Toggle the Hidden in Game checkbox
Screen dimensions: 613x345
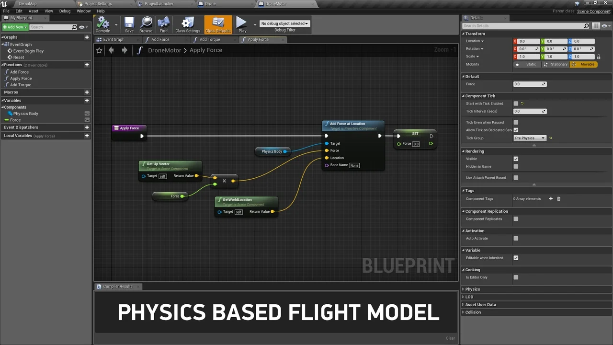point(516,167)
